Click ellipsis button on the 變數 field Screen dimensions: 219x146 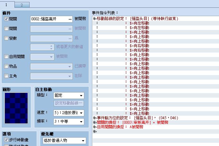[x=70, y=38]
